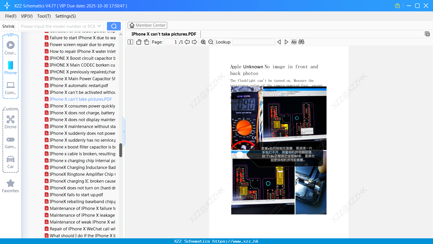This screenshot has width=433, height=244.
Task: Open the Favorites star
Action: click(11, 186)
